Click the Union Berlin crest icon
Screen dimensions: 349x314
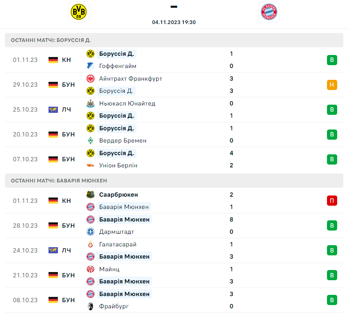pos(91,165)
